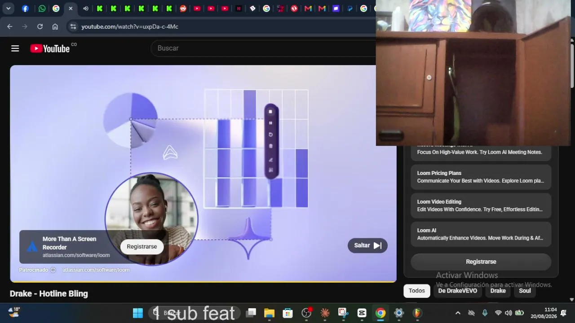Image resolution: width=575 pixels, height=323 pixels.
Task: Select the De DrakeVEVO filter chip
Action: click(458, 291)
